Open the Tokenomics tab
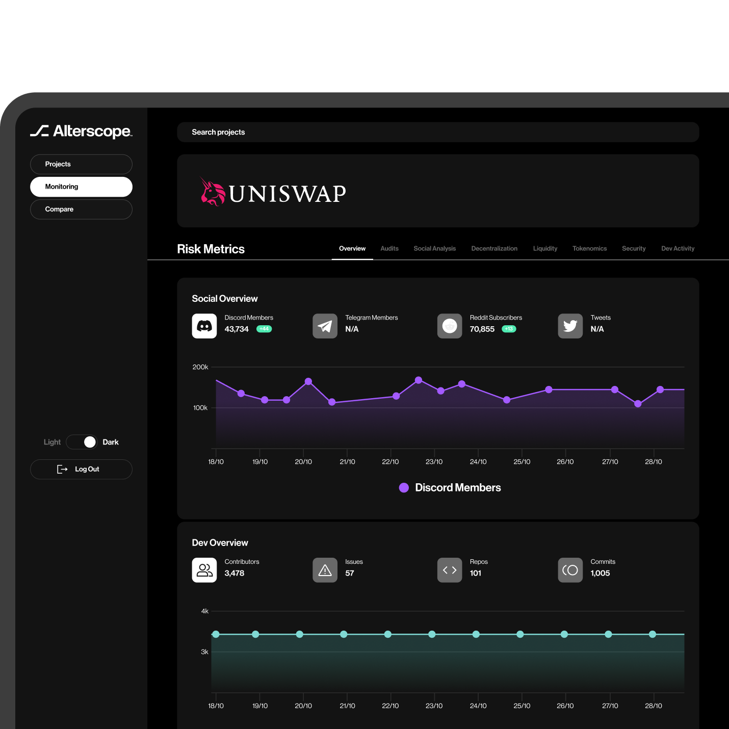This screenshot has width=729, height=729. 590,249
